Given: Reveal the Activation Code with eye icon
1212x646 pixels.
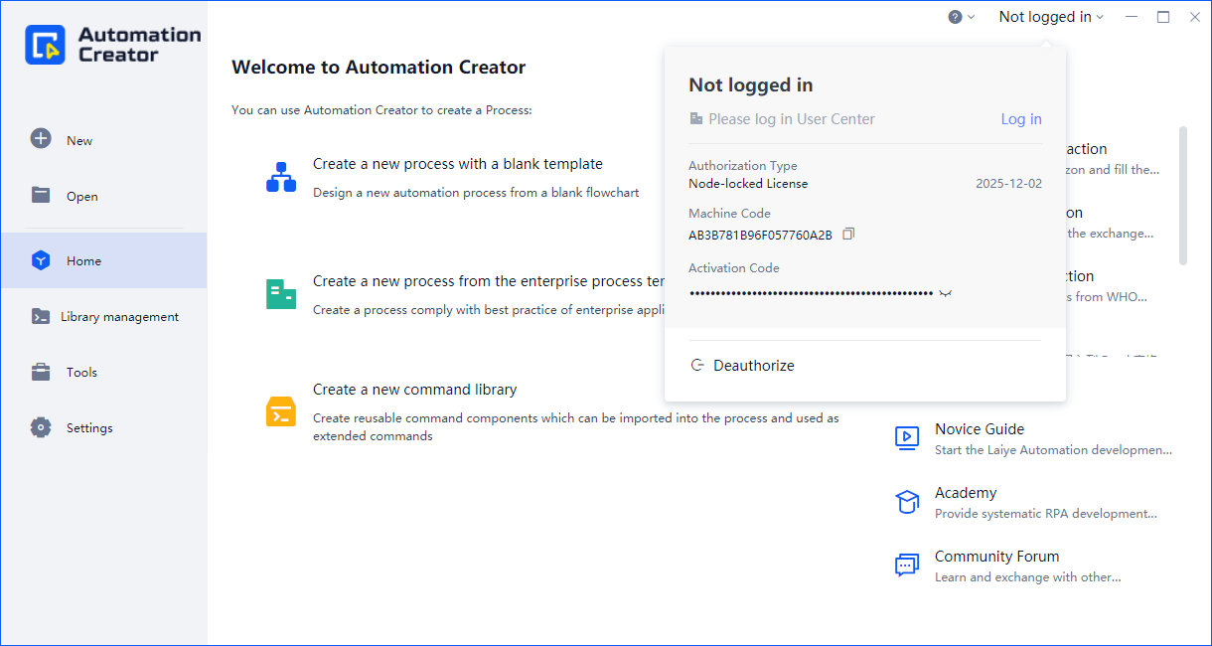Looking at the screenshot, I should 945,293.
